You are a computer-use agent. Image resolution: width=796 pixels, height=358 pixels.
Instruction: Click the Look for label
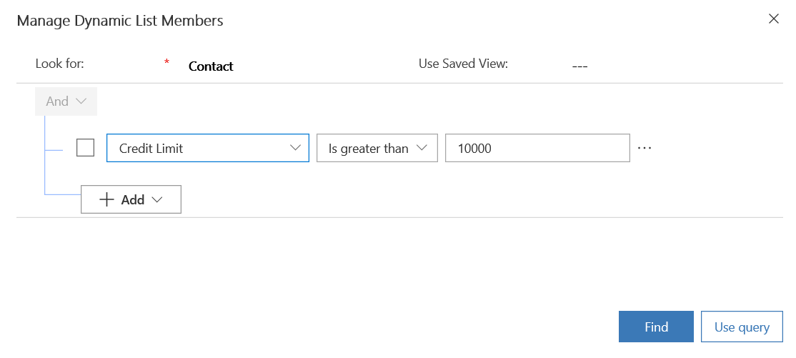pos(60,64)
